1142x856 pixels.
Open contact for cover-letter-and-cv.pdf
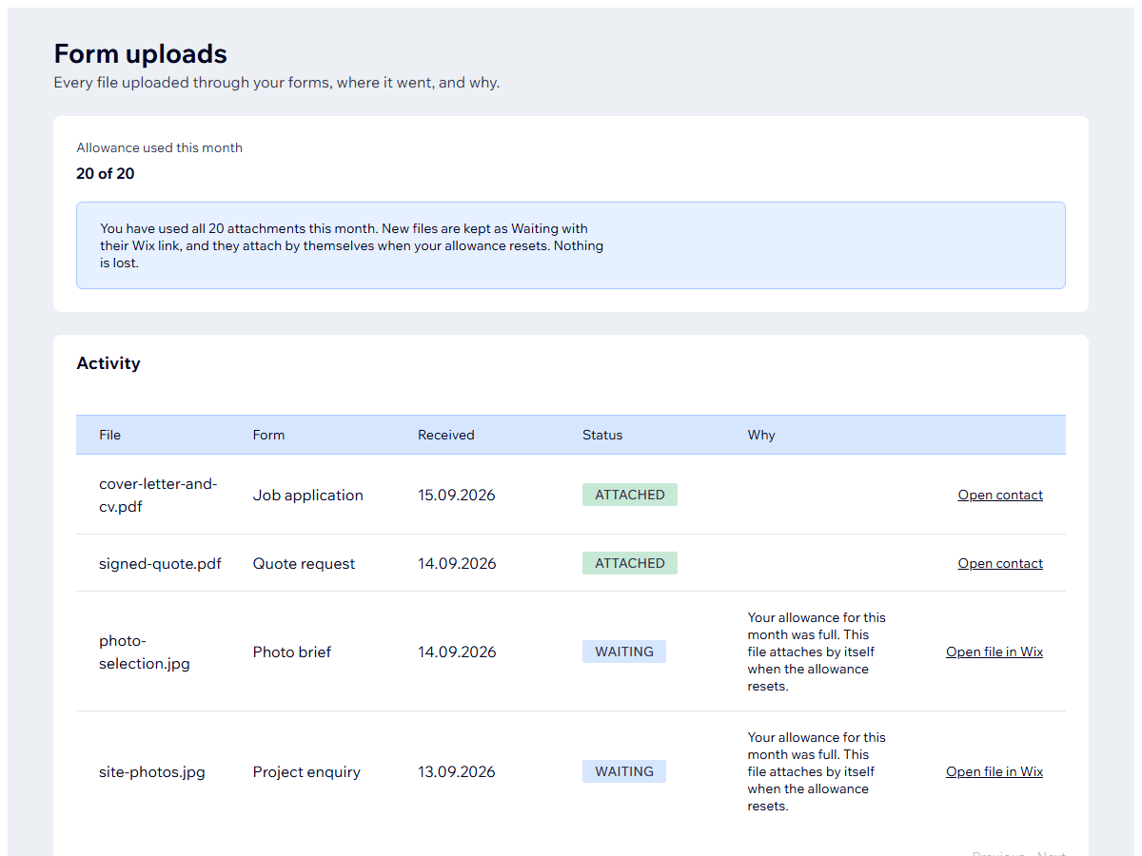(x=1000, y=495)
